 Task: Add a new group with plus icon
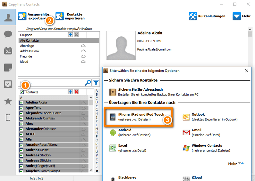(71, 35)
